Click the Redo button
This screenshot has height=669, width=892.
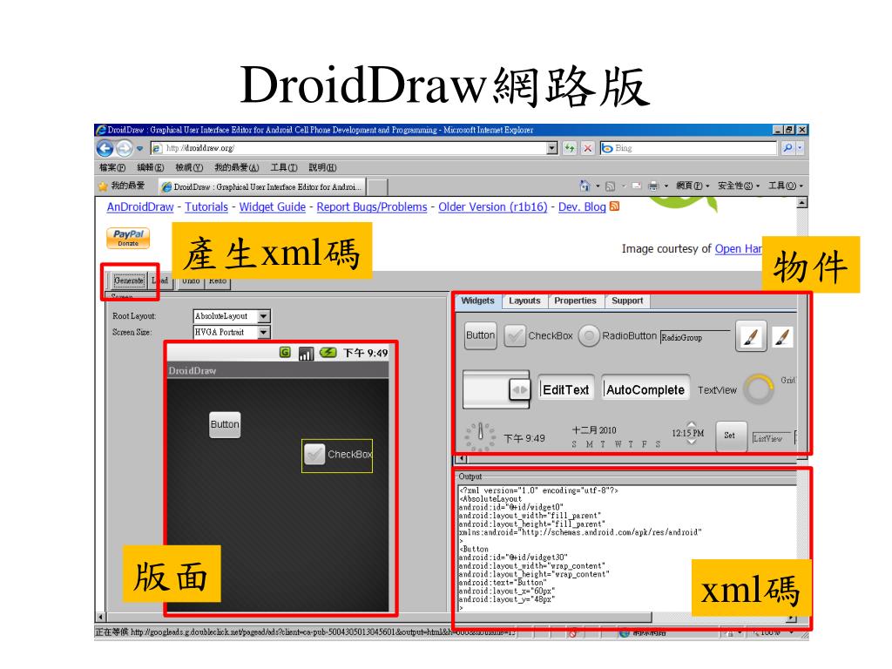(217, 280)
